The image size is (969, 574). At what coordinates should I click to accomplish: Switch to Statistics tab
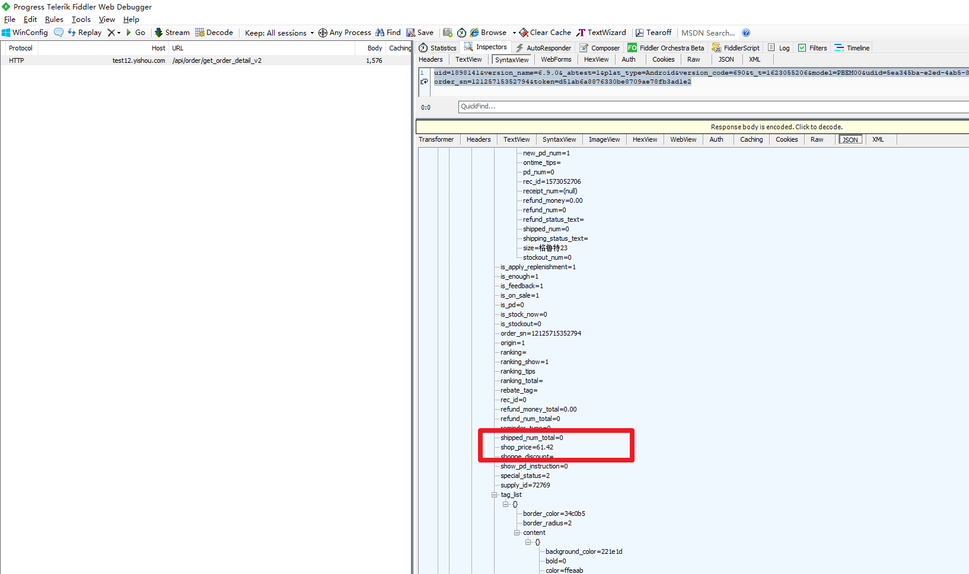coord(438,48)
